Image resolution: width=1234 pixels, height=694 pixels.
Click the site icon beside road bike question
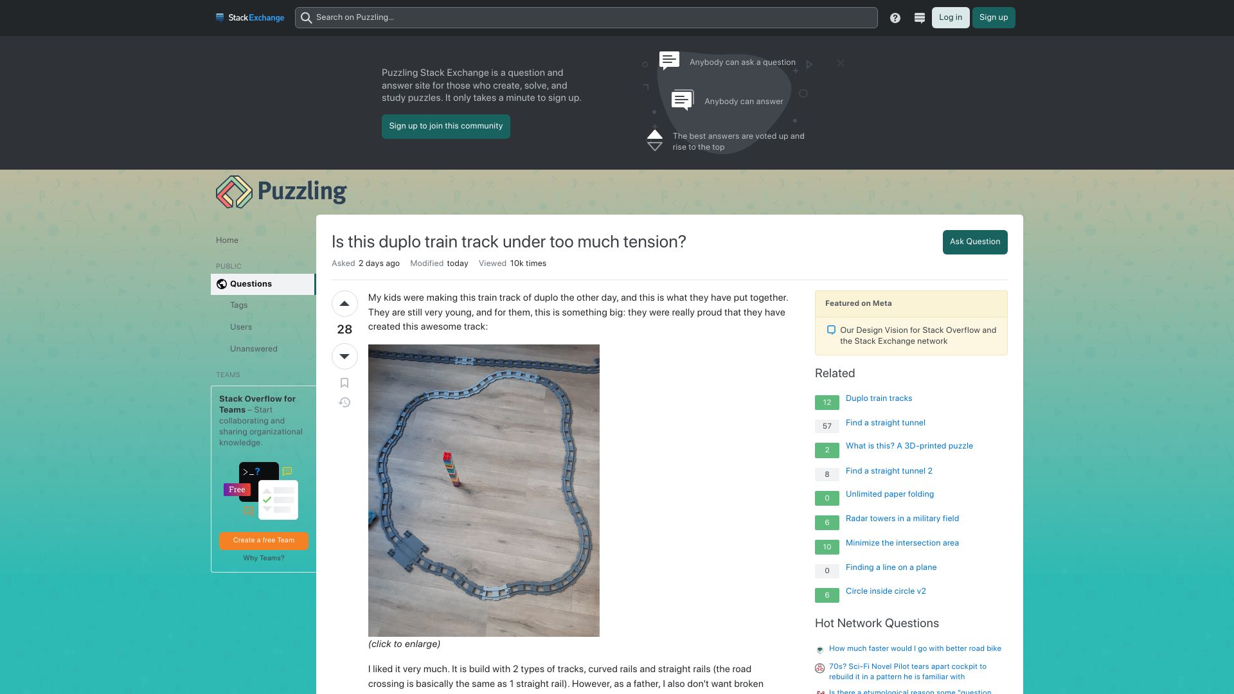[820, 650]
